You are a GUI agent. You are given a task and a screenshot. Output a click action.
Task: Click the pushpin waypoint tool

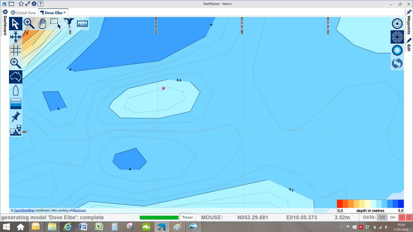tap(15, 117)
